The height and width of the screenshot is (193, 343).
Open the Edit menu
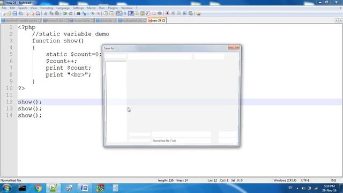[12, 8]
